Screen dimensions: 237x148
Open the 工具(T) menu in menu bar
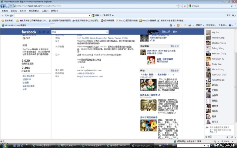click(45, 11)
